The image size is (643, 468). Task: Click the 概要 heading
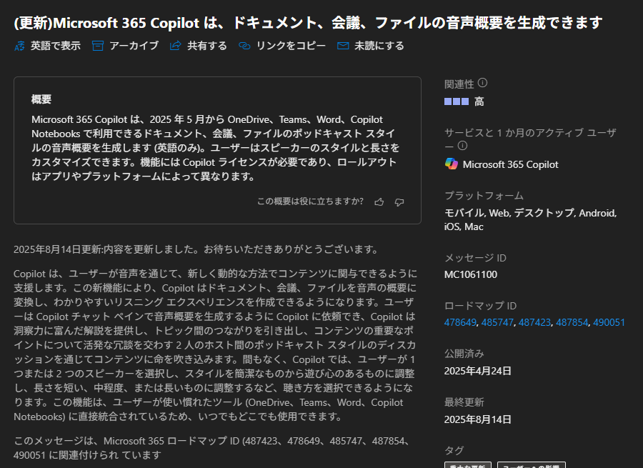41,99
